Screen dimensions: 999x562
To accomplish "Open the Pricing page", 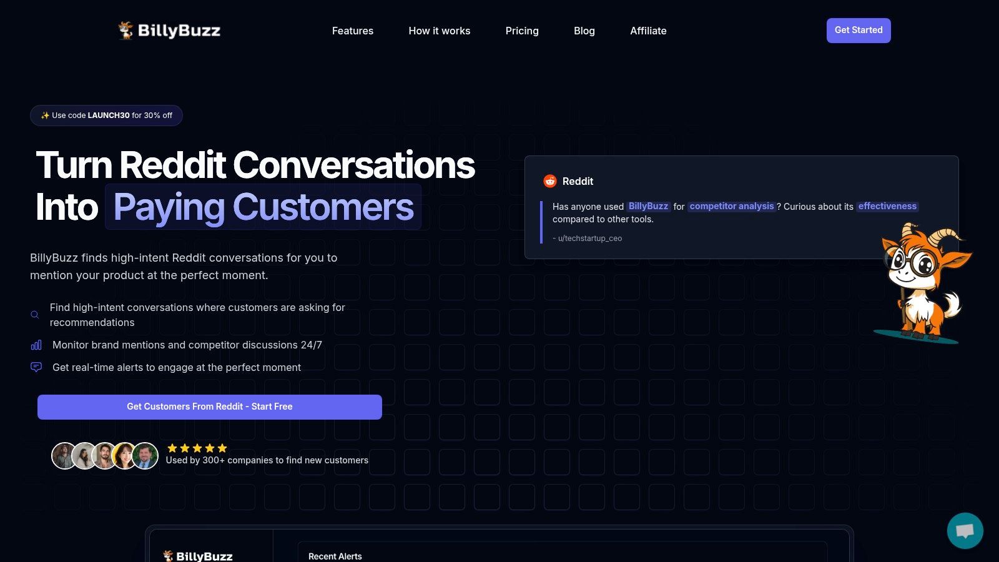I will pyautogui.click(x=522, y=31).
